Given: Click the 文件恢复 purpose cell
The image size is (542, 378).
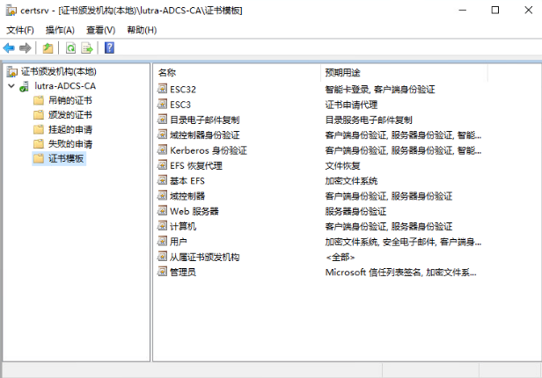Looking at the screenshot, I should pyautogui.click(x=342, y=165).
